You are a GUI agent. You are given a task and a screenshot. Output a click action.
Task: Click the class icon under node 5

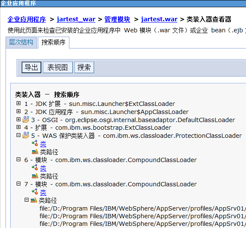[x=35, y=143]
